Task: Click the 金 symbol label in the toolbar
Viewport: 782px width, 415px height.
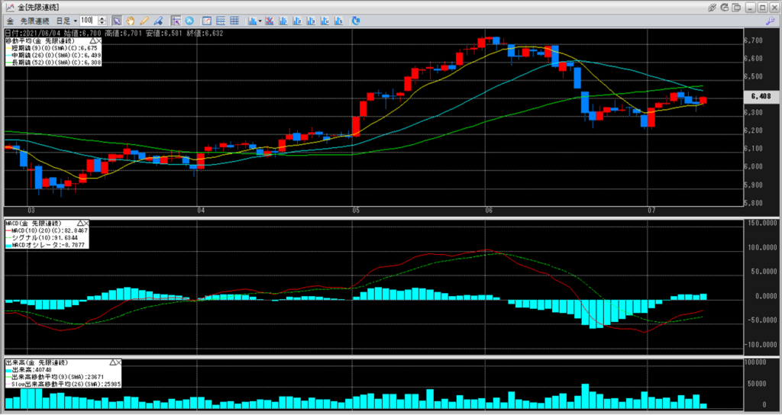Action: (x=11, y=21)
